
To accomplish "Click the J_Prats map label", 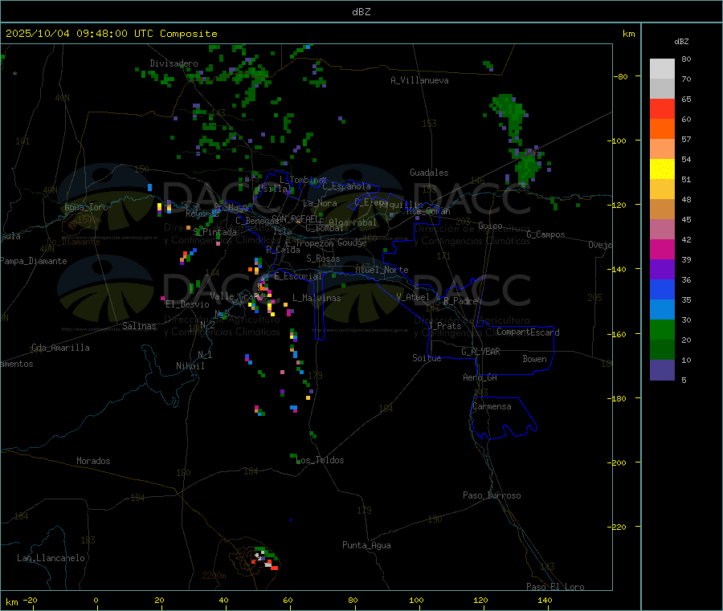I will coord(445,326).
